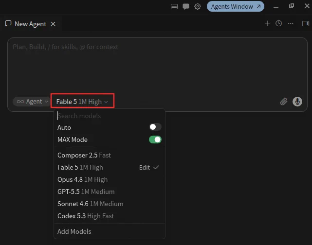Viewport: 312px width, 245px height.
Task: Enable the Auto toggle
Action: tap(155, 127)
